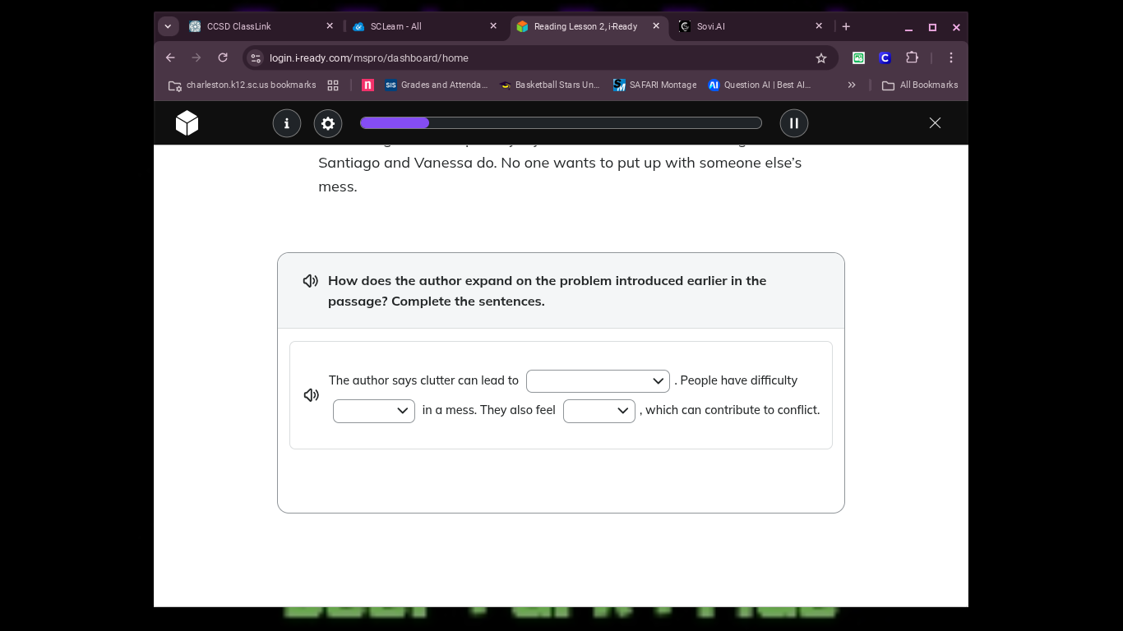This screenshot has height=631, width=1123.
Task: Open the 'They also feel' dropdown
Action: tap(598, 411)
